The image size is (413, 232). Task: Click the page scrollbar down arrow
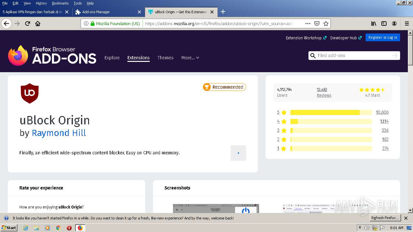click(x=410, y=210)
